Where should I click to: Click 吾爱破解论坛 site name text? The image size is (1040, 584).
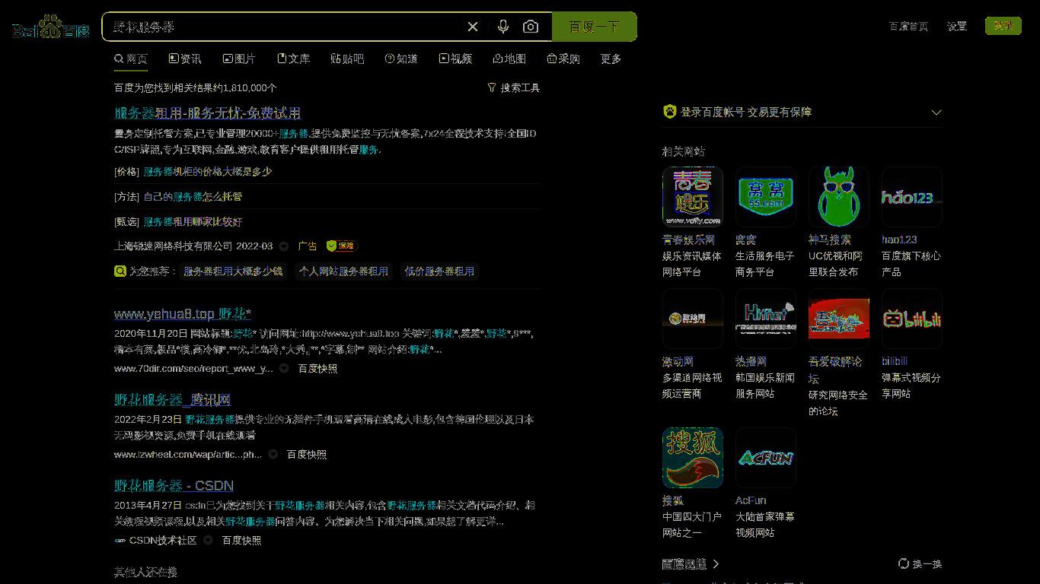[835, 370]
